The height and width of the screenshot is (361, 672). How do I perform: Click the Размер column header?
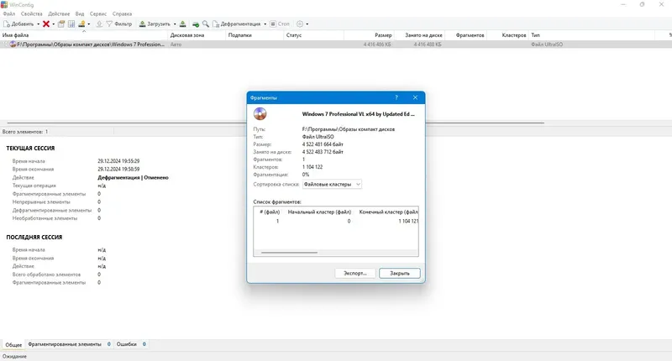click(x=383, y=35)
